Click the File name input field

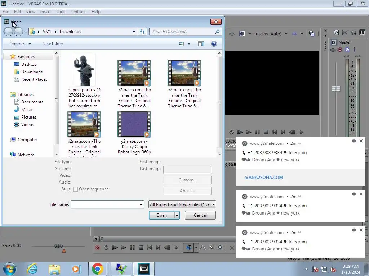105,204
